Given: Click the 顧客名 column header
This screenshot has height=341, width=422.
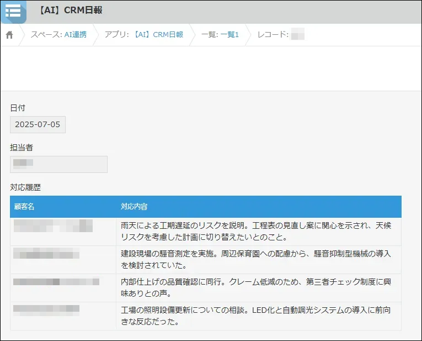Looking at the screenshot, I should click(x=63, y=207).
